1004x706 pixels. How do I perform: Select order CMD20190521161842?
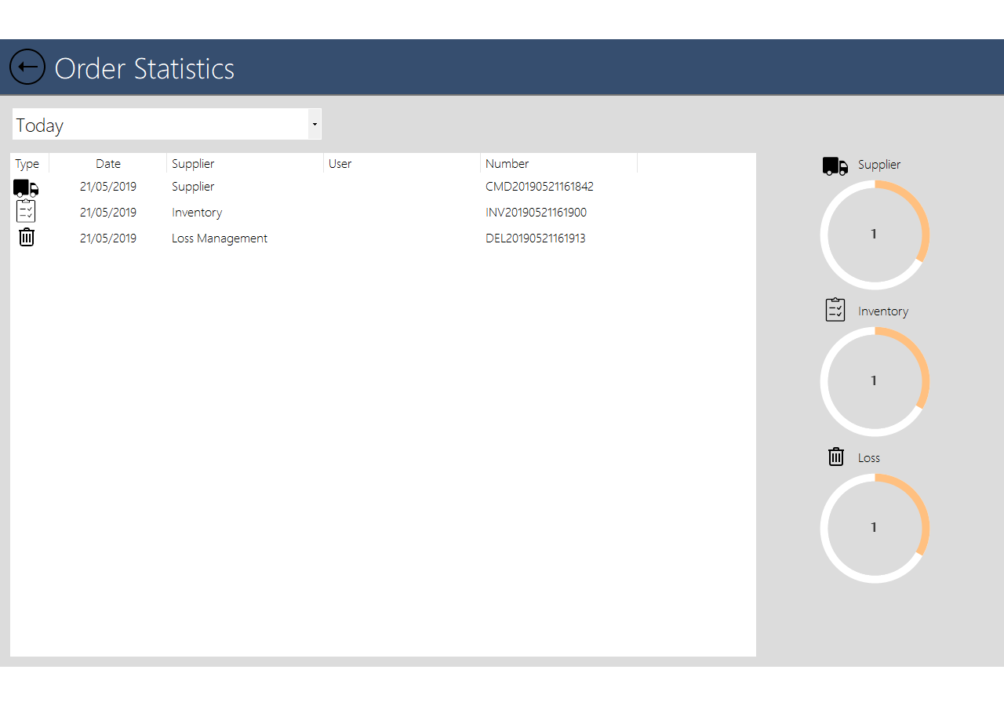539,187
